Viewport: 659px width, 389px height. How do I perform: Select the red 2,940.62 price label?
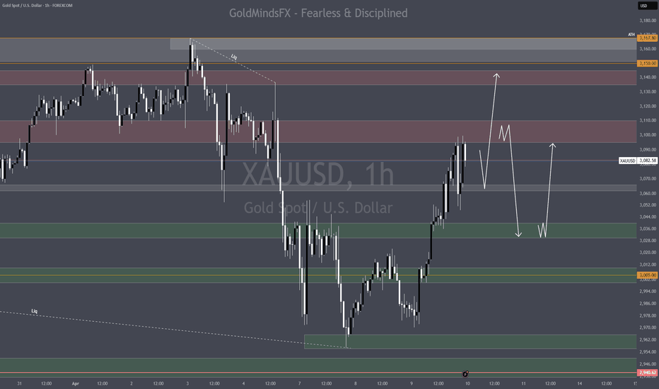coord(647,373)
